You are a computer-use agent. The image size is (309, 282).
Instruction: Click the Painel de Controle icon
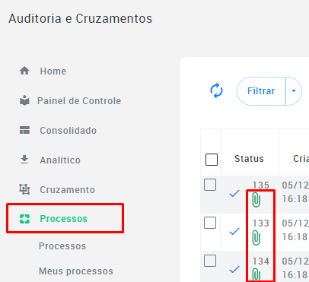[x=24, y=100]
